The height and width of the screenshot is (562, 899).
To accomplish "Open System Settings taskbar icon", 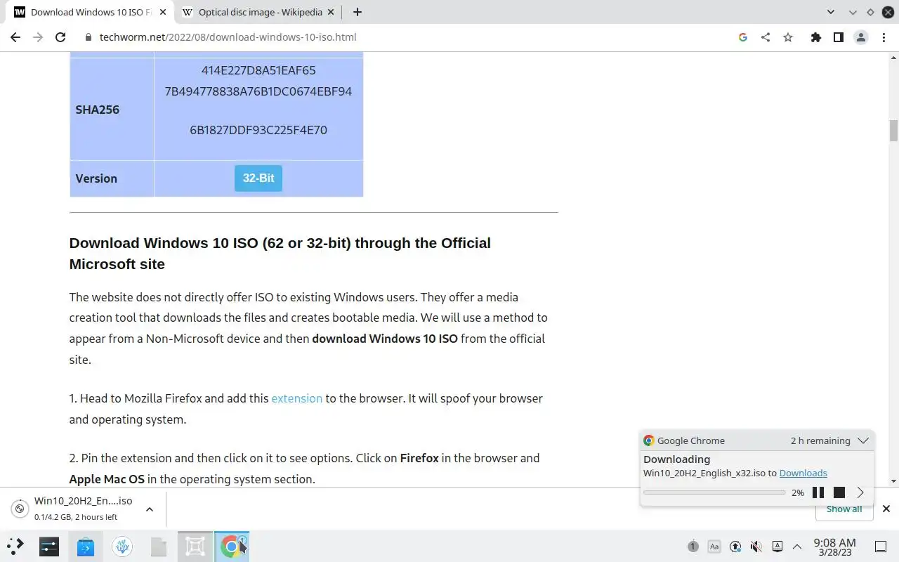I will 49,546.
